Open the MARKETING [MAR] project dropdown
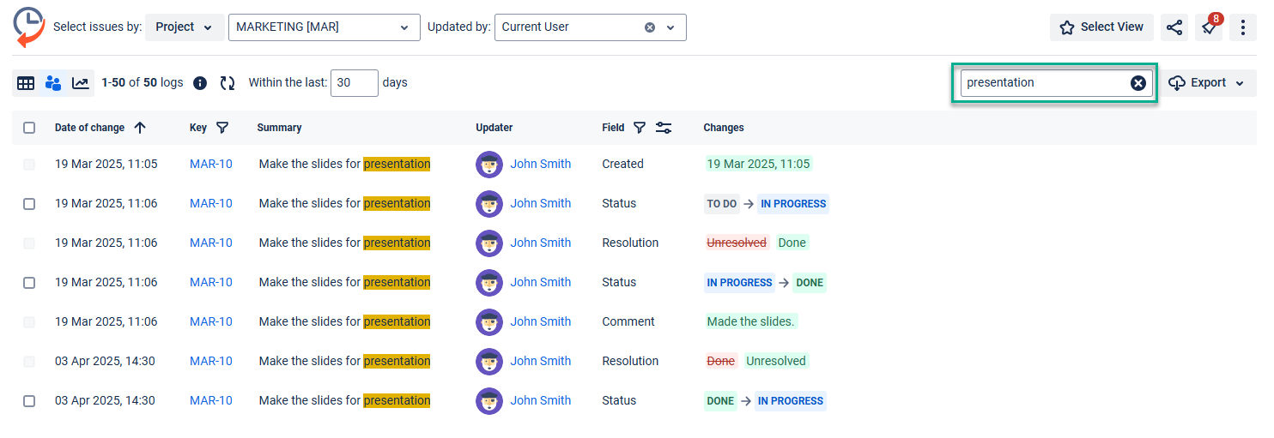The image size is (1274, 438). (323, 27)
